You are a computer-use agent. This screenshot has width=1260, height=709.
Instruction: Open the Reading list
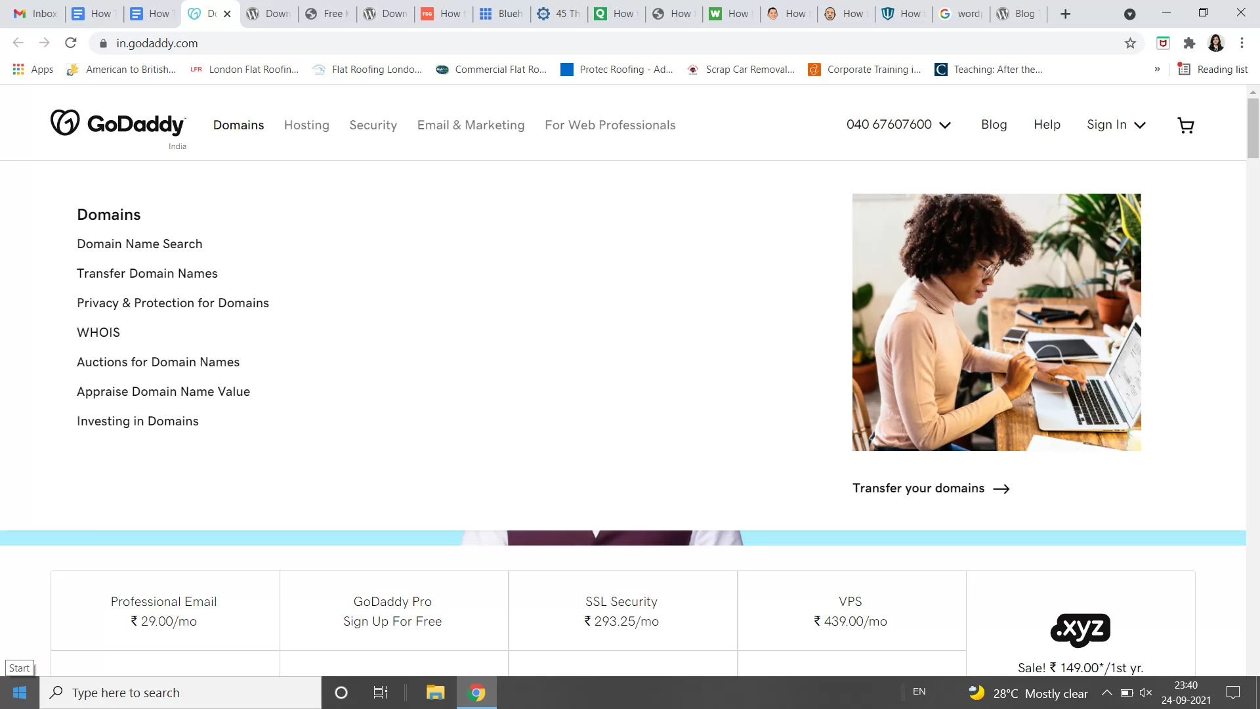point(1213,70)
